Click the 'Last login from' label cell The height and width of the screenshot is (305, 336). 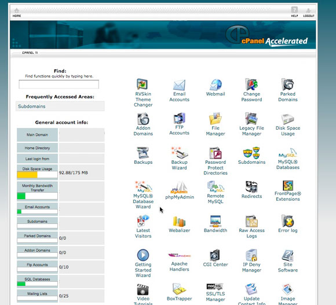point(37,159)
